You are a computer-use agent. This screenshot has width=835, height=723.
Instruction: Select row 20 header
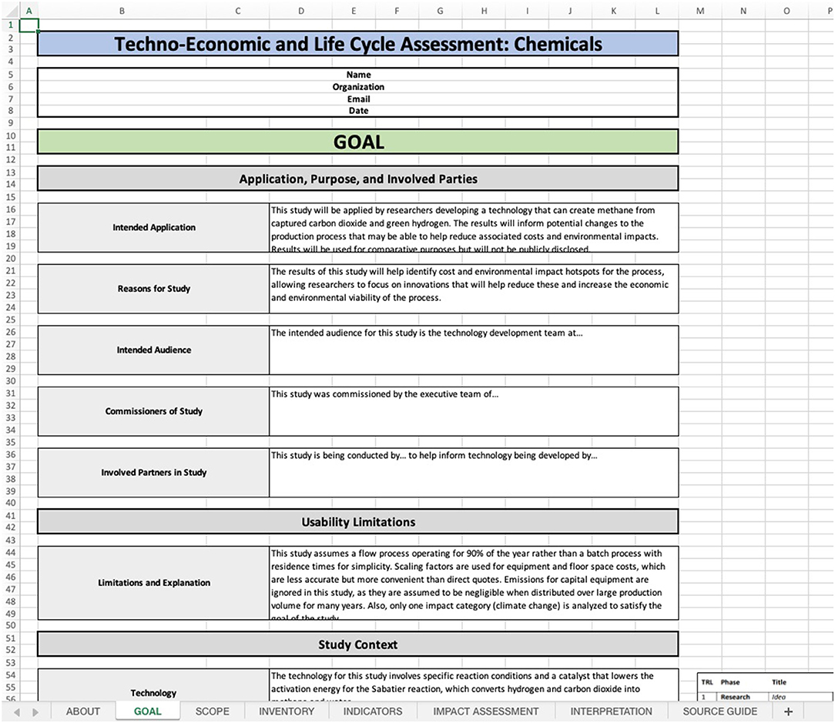[x=10, y=258]
